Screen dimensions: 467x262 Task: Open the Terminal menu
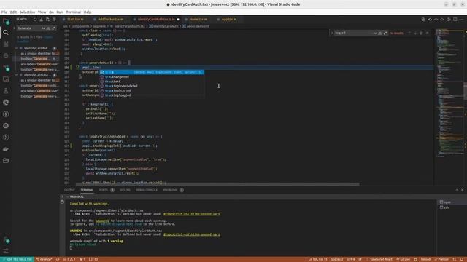73,12
